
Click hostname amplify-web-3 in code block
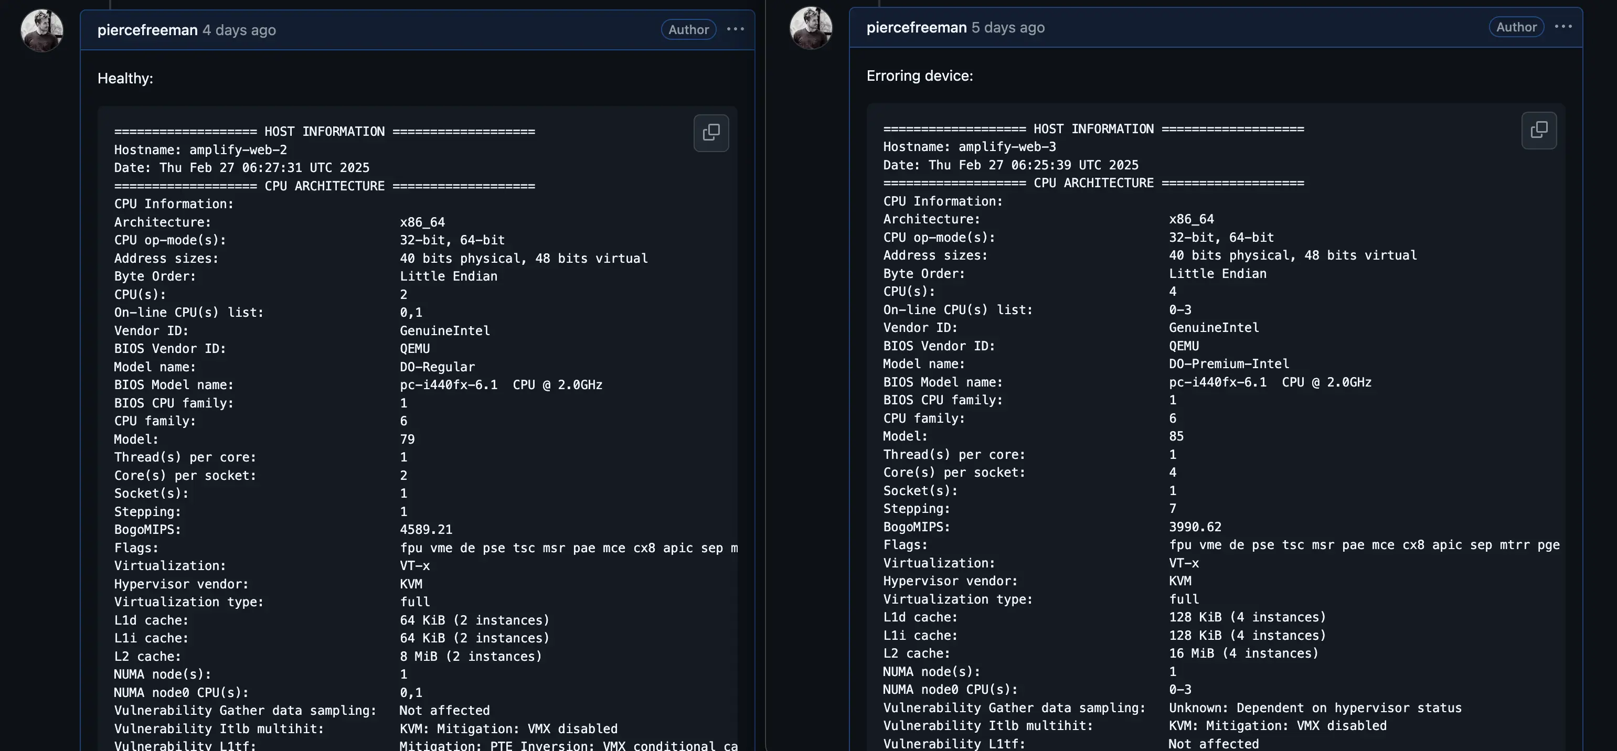point(1007,147)
